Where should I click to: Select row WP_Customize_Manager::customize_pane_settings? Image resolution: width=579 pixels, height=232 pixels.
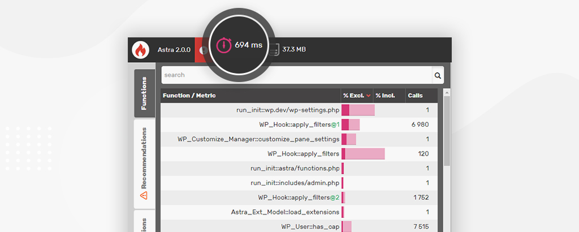pos(299,139)
